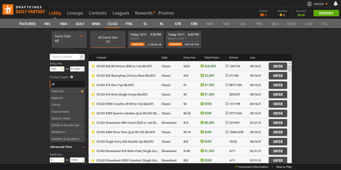Toggle star for $500 Crossfire contest

93,104
